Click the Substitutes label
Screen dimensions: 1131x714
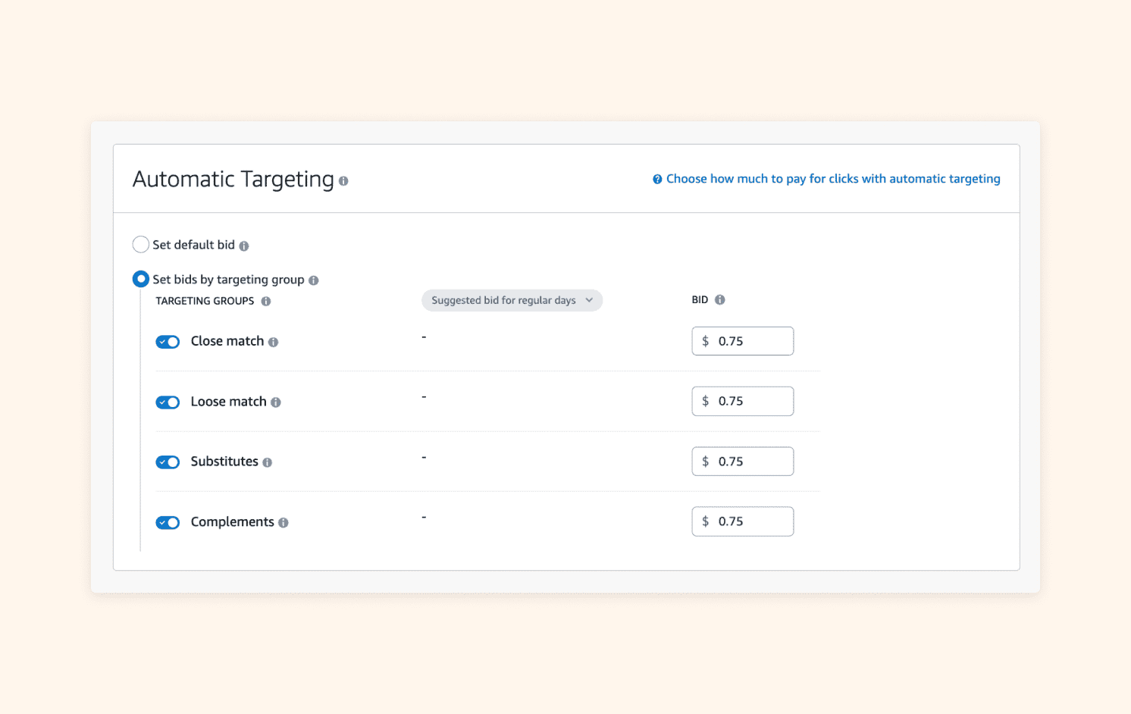[224, 462]
